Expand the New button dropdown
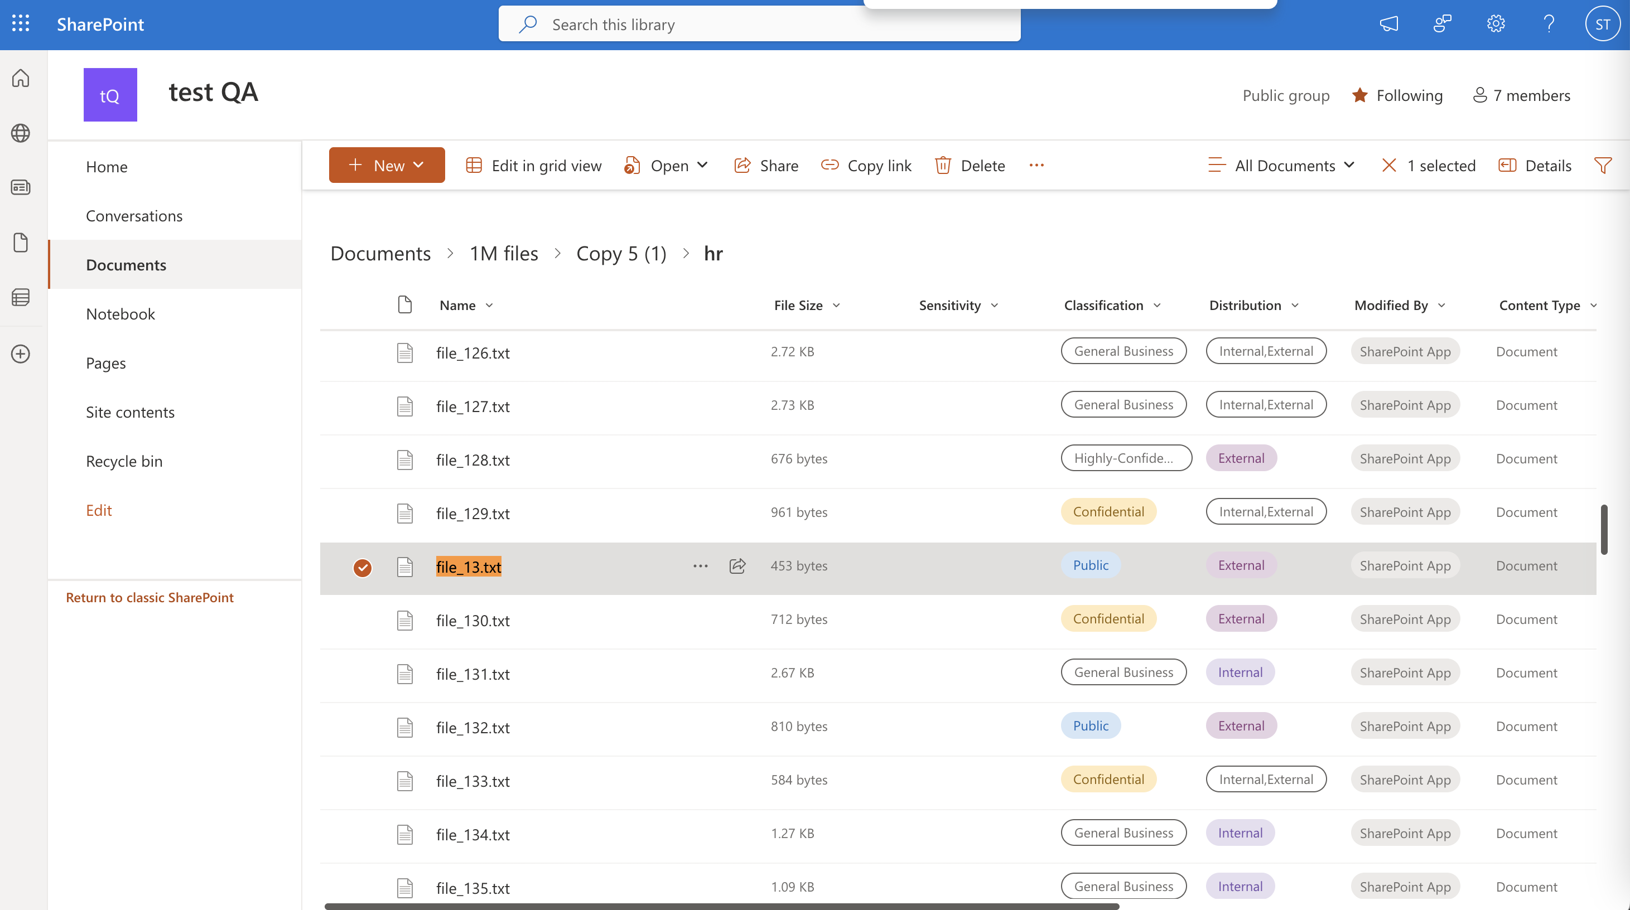1630x910 pixels. click(387, 166)
